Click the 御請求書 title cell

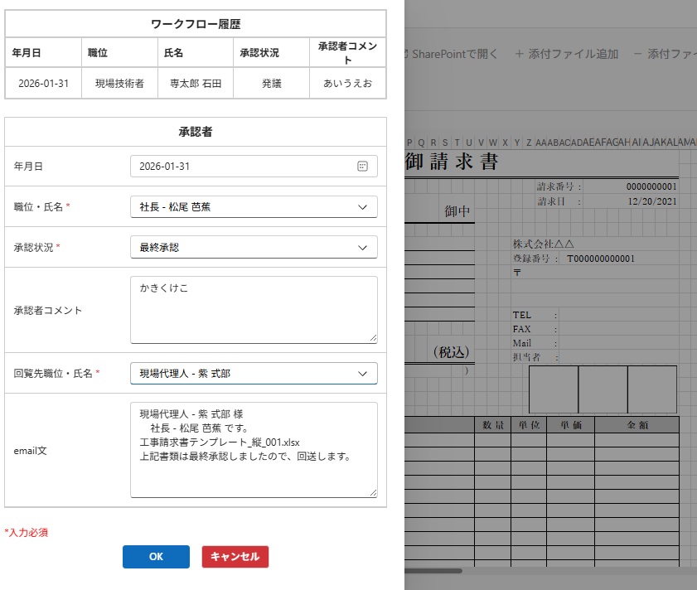click(x=452, y=162)
